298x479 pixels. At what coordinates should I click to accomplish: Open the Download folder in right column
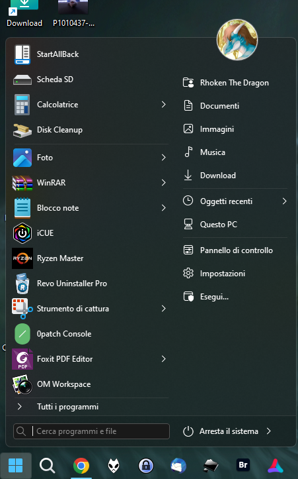tap(235, 176)
